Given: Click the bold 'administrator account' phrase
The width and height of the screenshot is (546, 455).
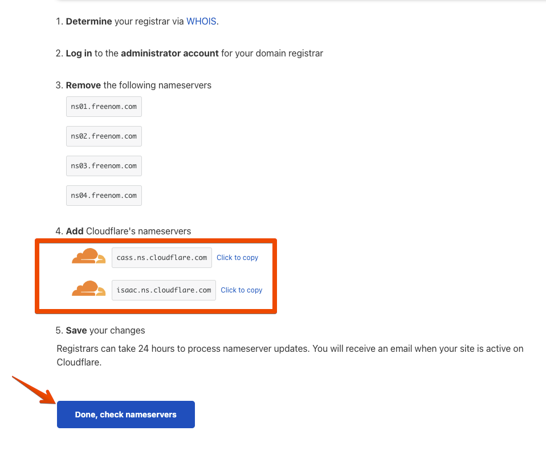Looking at the screenshot, I should tap(170, 53).
